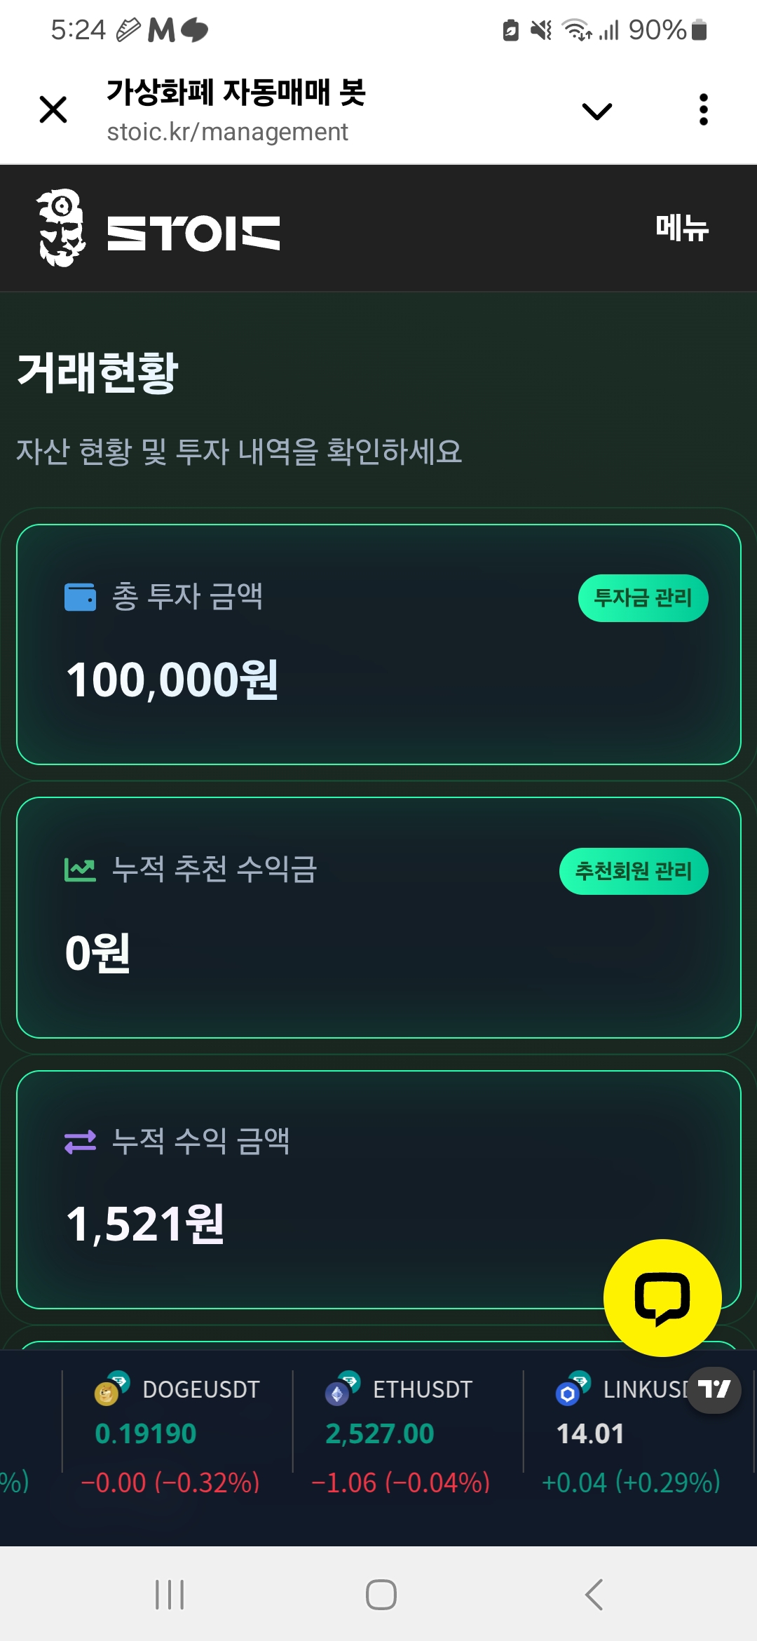Open the 메뉴 navigation menu

coord(681,229)
